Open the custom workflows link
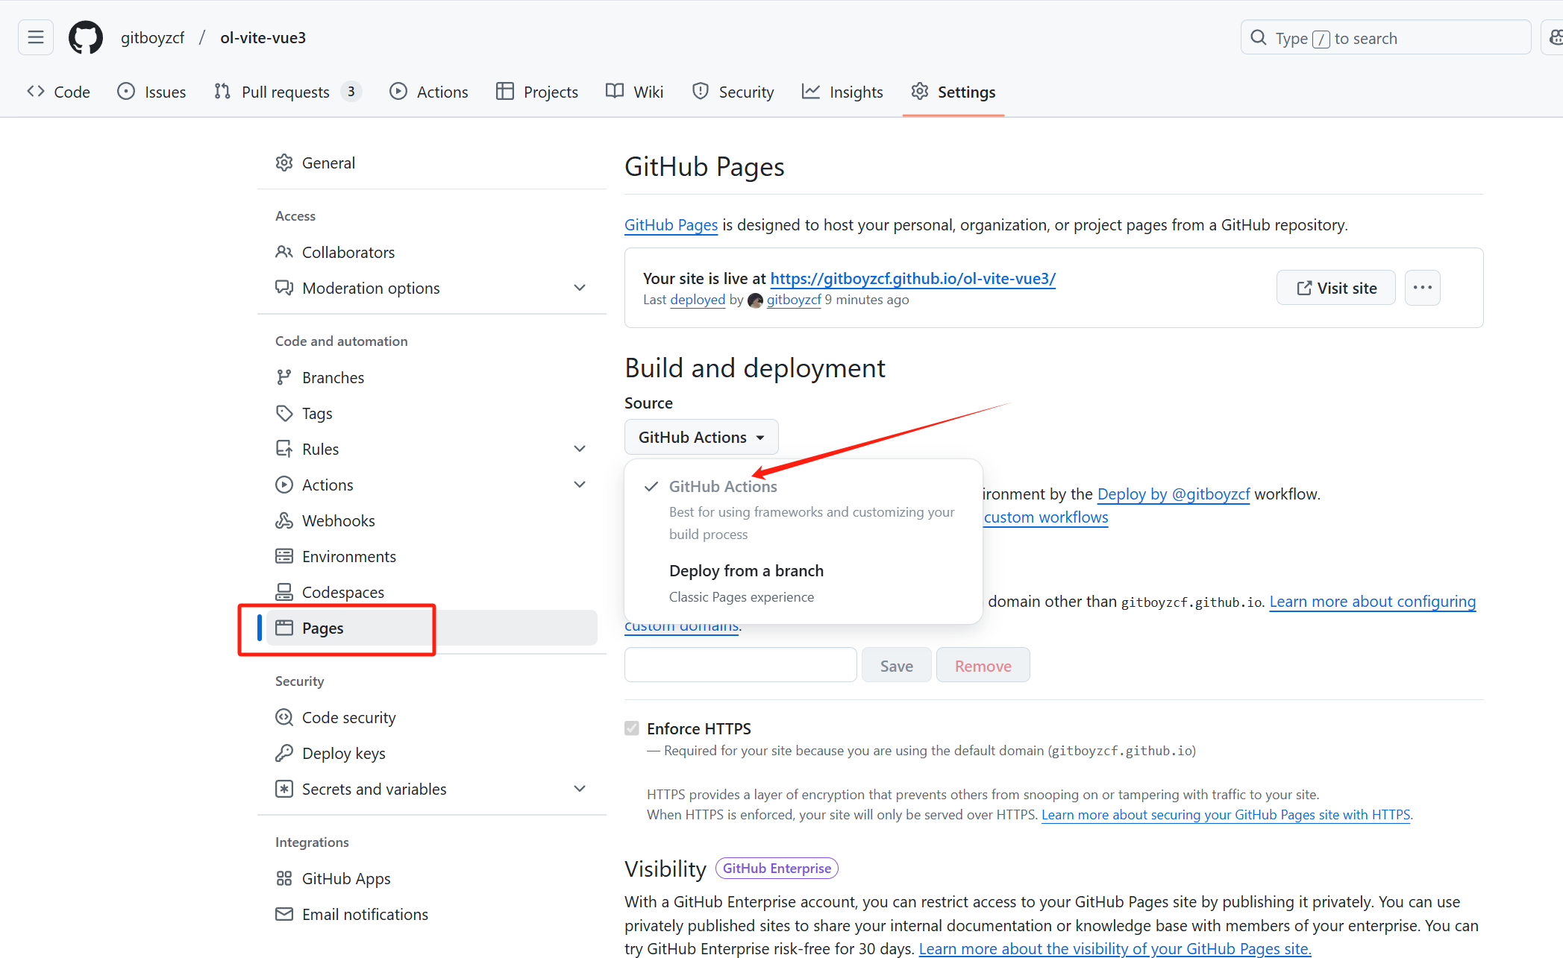 pos(1046,517)
